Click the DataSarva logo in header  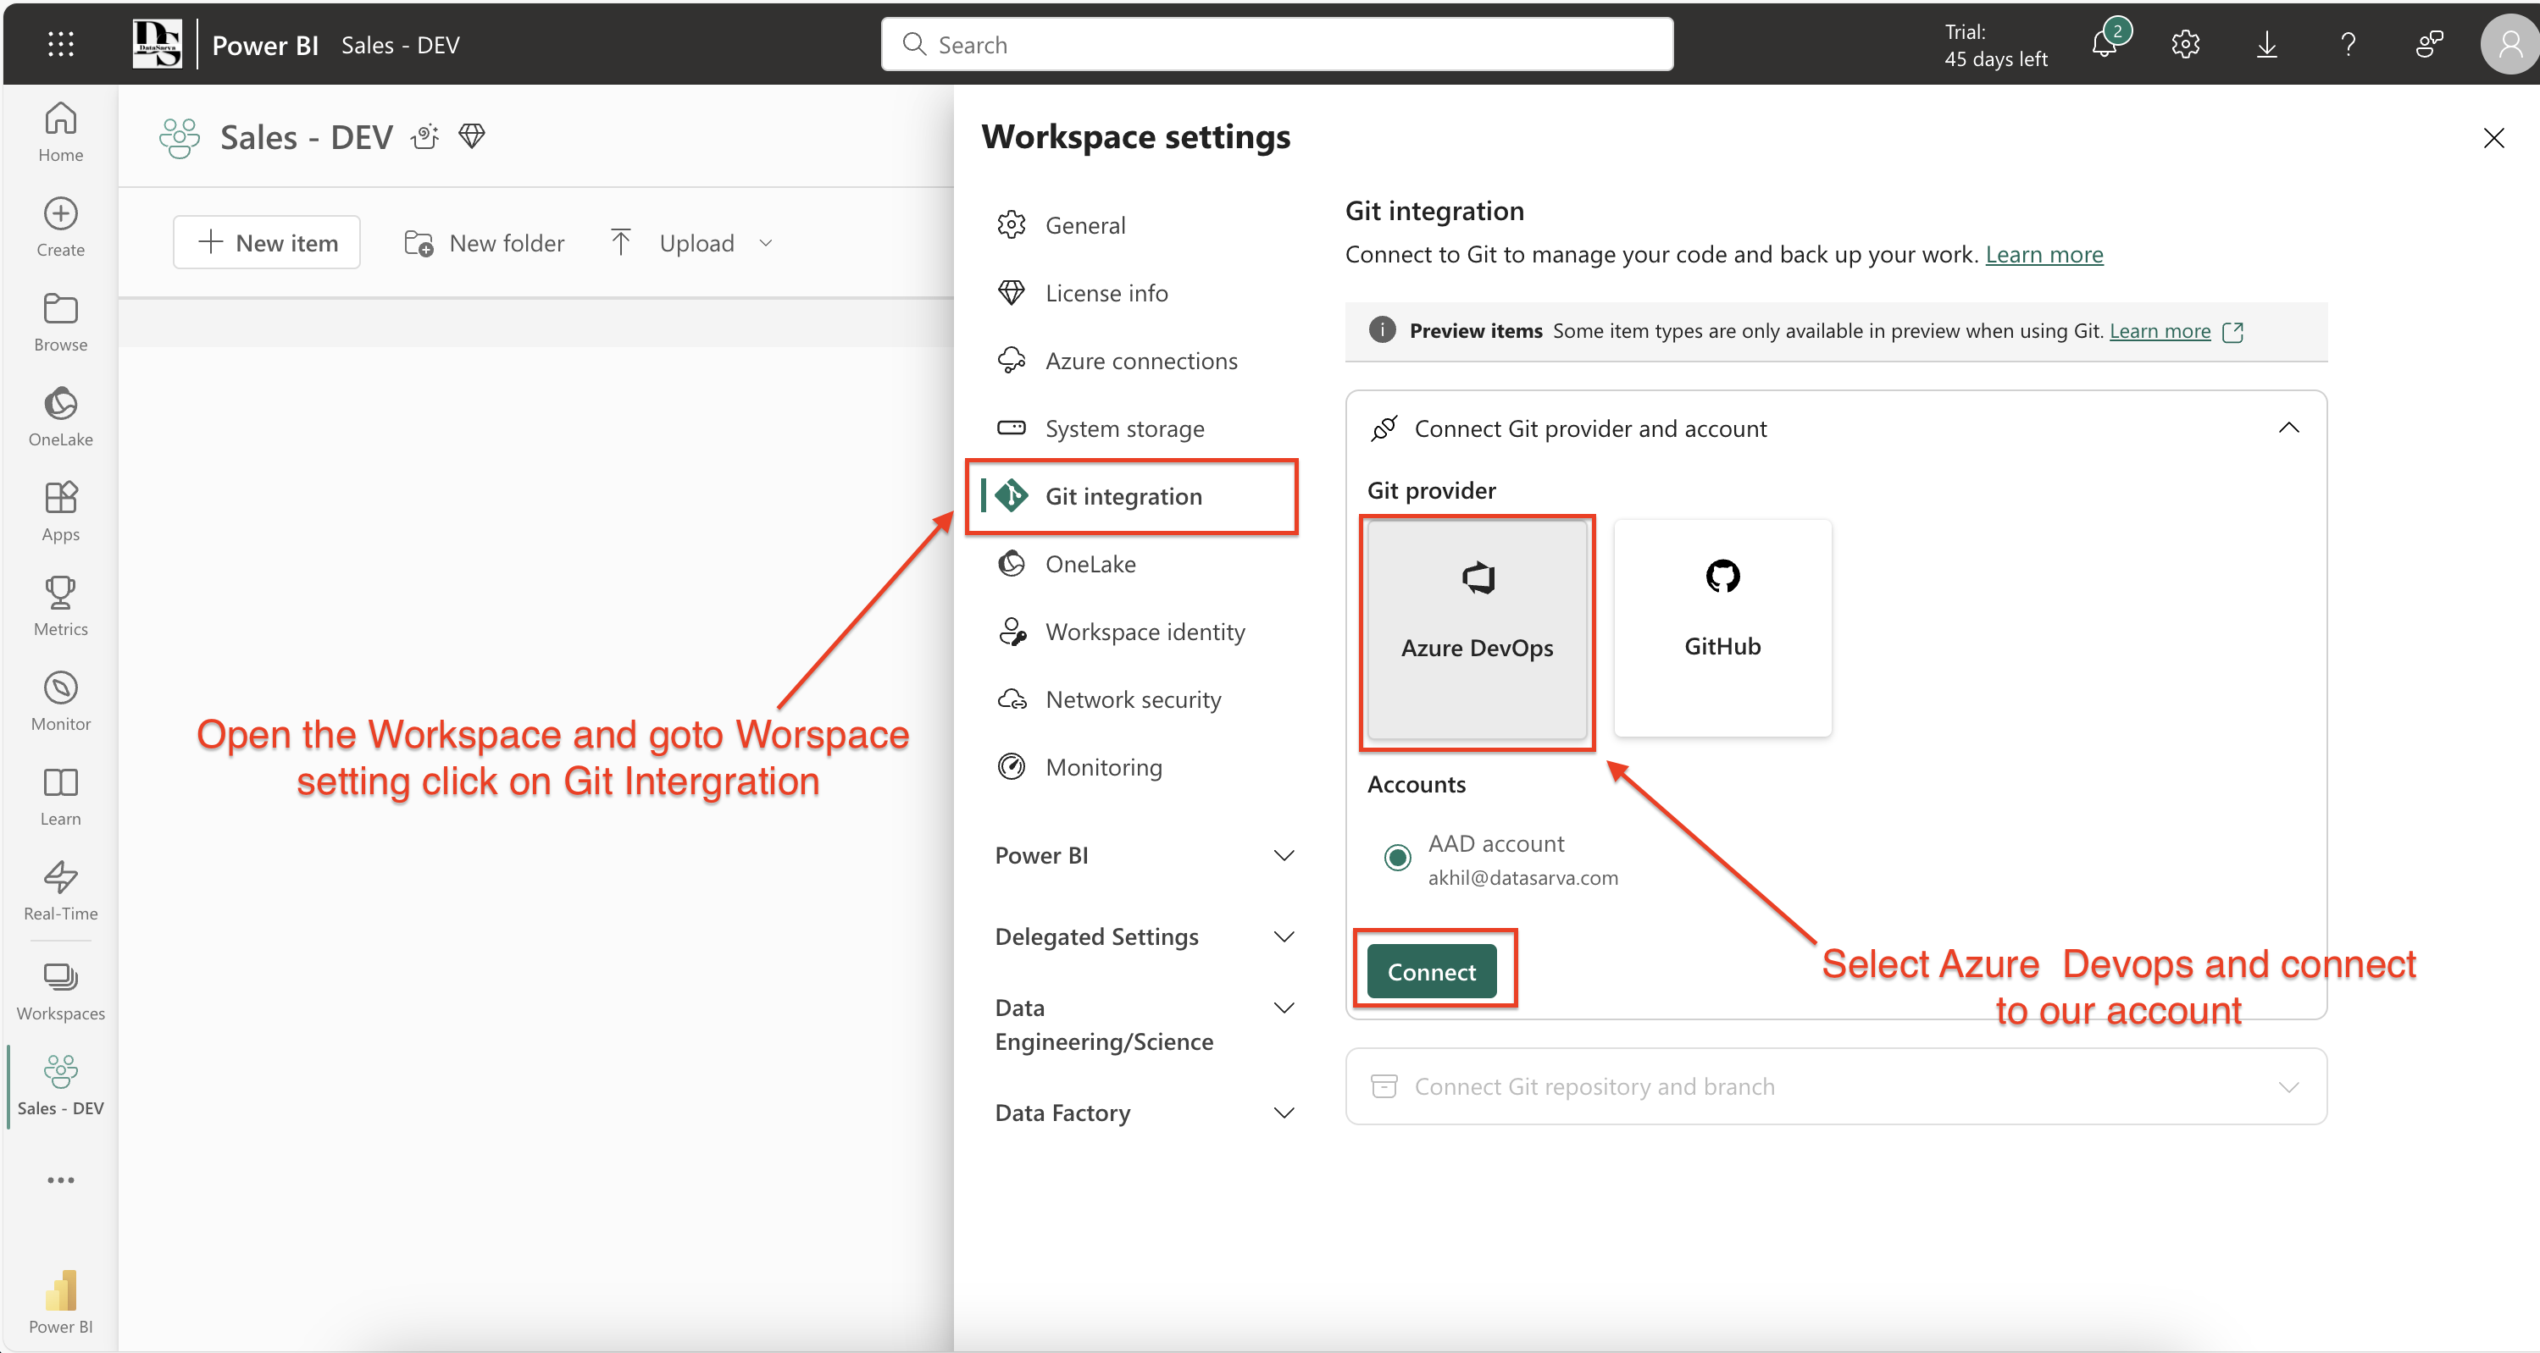pyautogui.click(x=157, y=44)
